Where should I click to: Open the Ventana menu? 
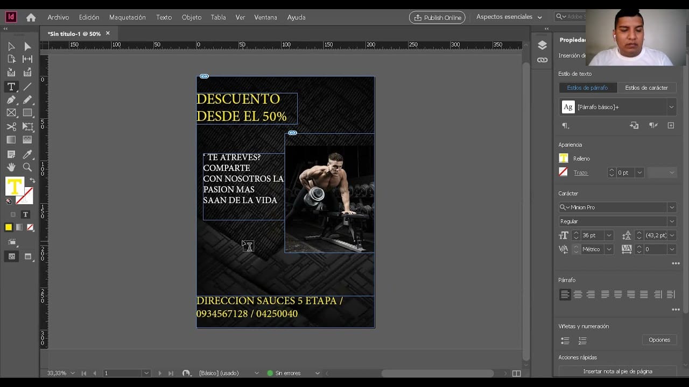click(x=265, y=17)
